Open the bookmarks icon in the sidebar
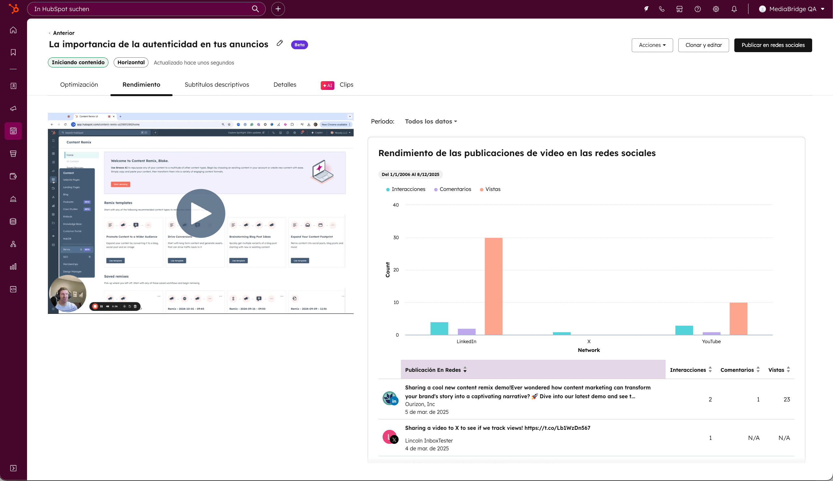This screenshot has height=481, width=833. click(x=13, y=52)
